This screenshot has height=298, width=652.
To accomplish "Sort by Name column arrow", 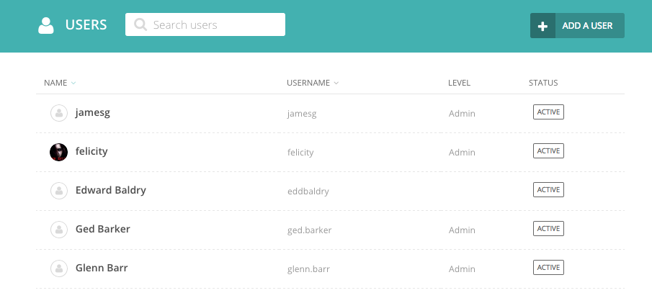I will (73, 83).
